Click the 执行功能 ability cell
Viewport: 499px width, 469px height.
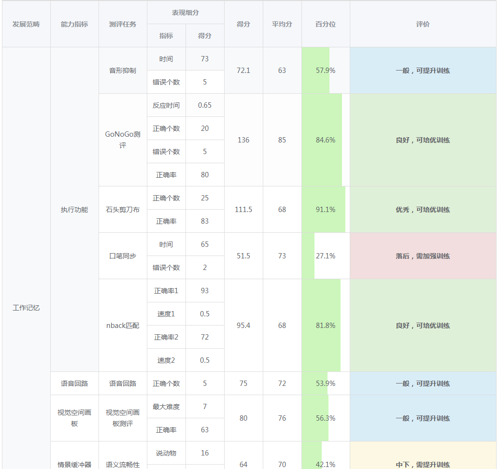click(x=74, y=209)
